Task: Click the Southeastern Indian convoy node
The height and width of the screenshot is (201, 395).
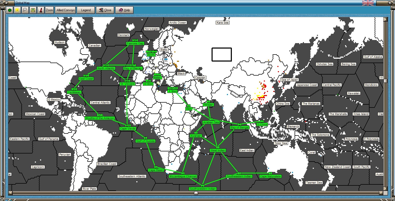Action: click(x=239, y=176)
